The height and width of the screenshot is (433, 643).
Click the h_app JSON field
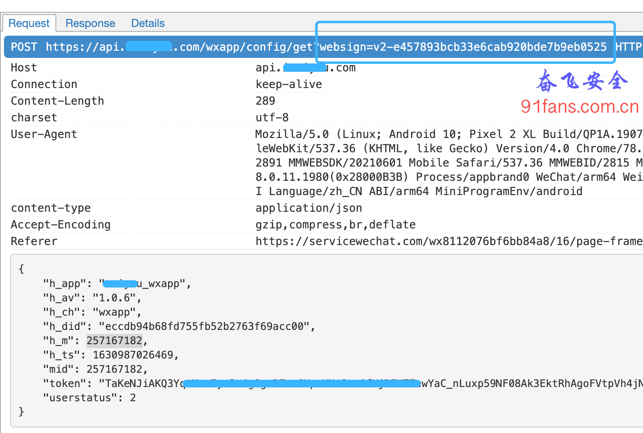click(x=117, y=284)
